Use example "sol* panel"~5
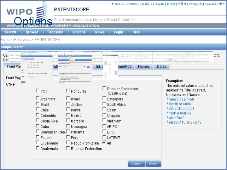Image resolution: width=227 pixels, height=170 pixels. click(x=180, y=113)
